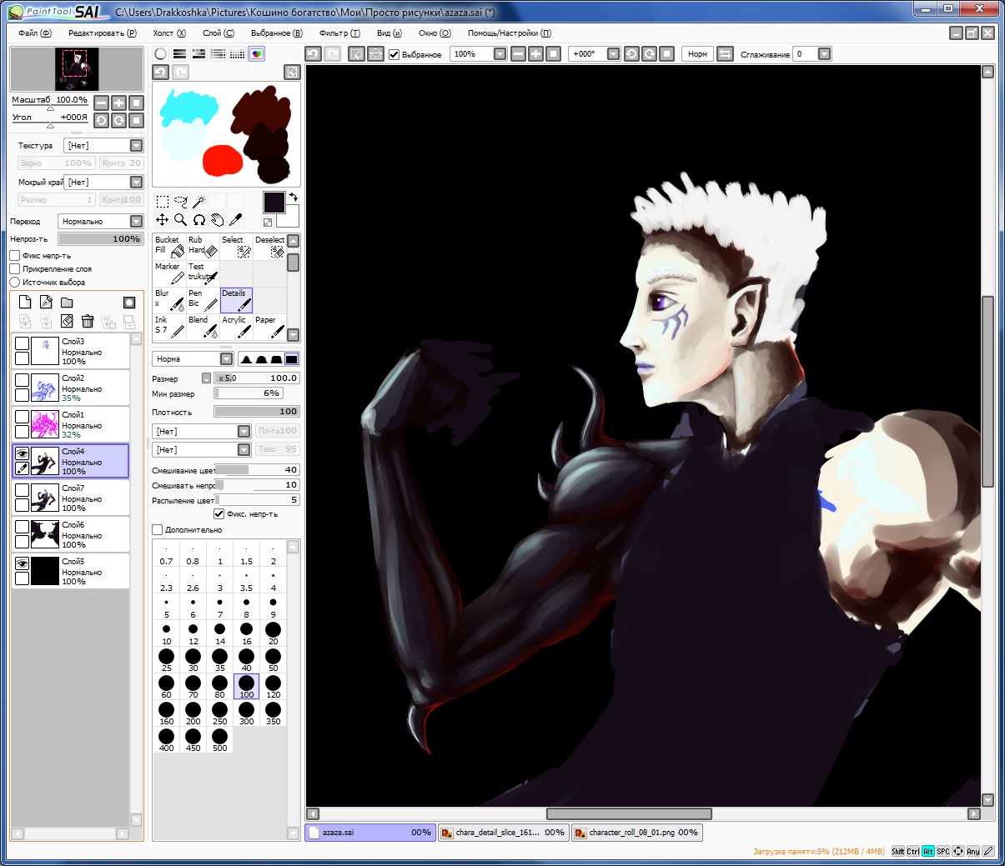Click the delete layer trash icon
The height and width of the screenshot is (866, 1005).
pyautogui.click(x=88, y=321)
